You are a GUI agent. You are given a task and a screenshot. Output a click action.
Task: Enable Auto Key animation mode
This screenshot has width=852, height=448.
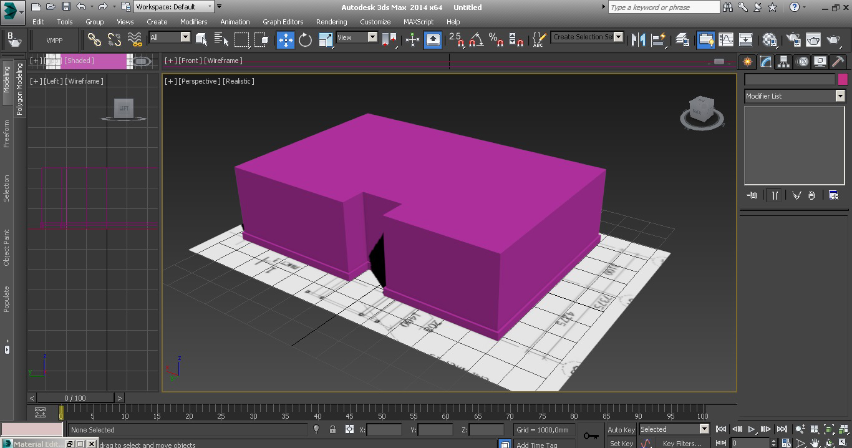(621, 429)
